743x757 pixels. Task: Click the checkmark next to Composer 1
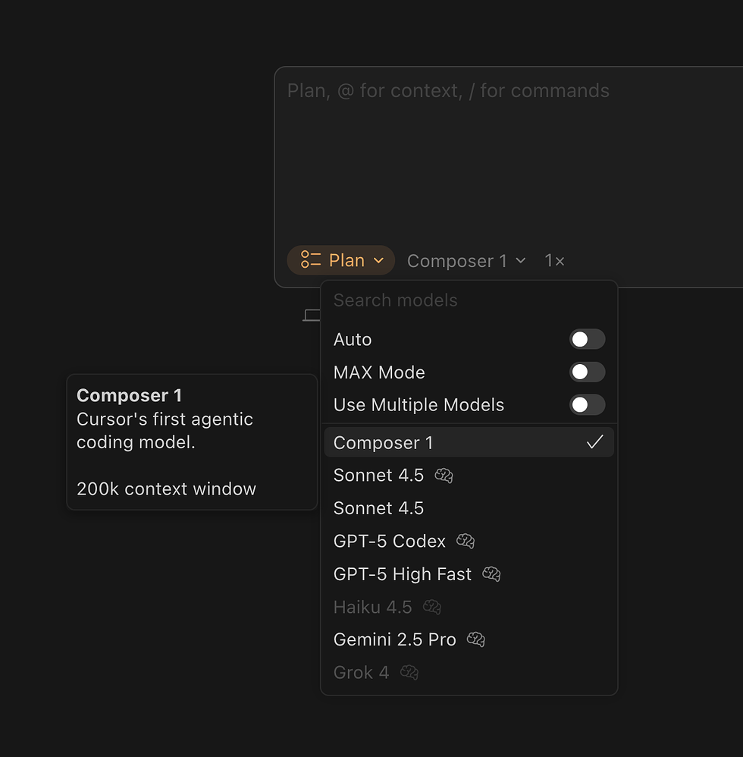pos(595,442)
